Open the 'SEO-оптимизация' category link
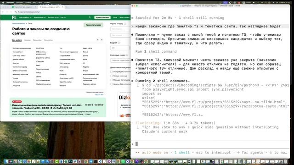 [43, 80]
